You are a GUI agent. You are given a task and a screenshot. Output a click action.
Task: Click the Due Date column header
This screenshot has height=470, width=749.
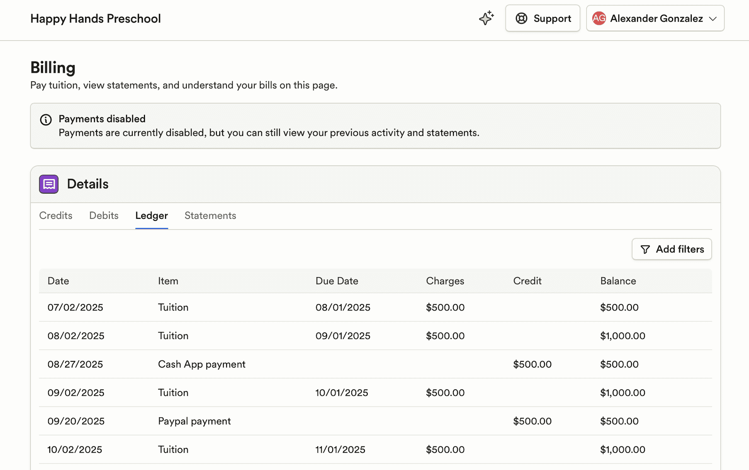[337, 281]
